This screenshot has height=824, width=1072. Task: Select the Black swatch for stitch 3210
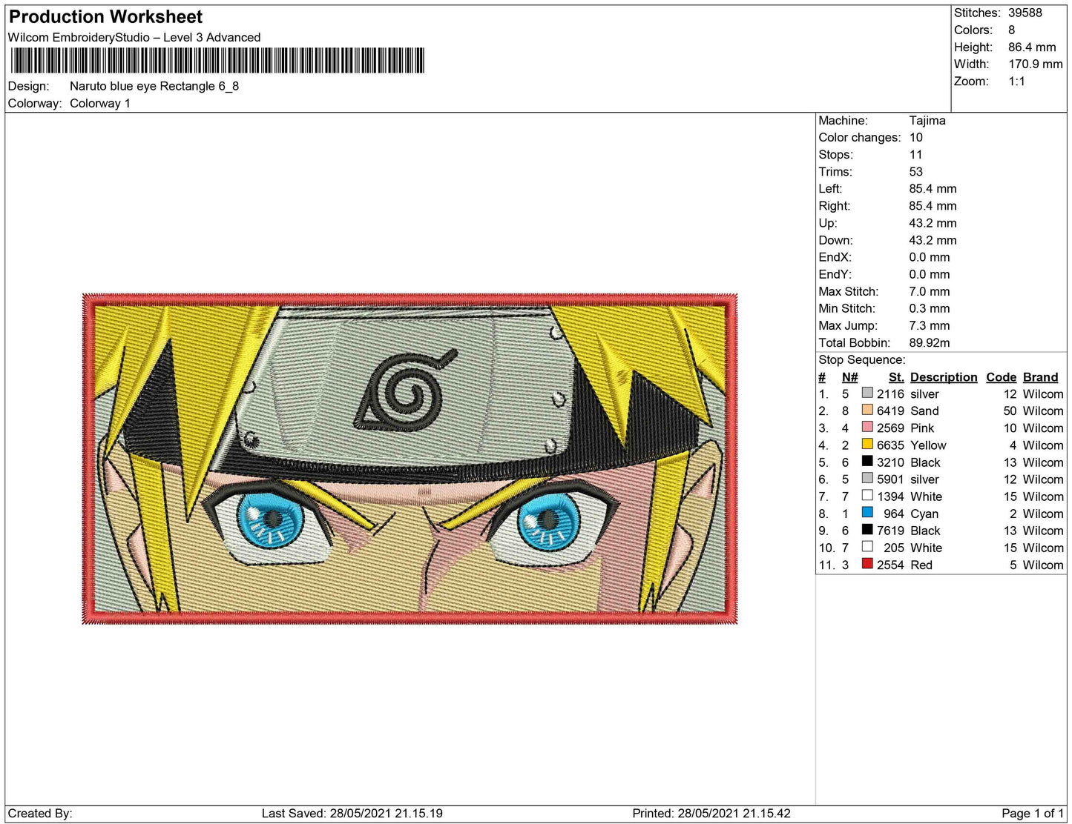pos(867,461)
